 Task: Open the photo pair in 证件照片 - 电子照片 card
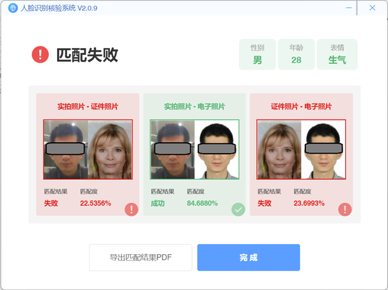301,149
